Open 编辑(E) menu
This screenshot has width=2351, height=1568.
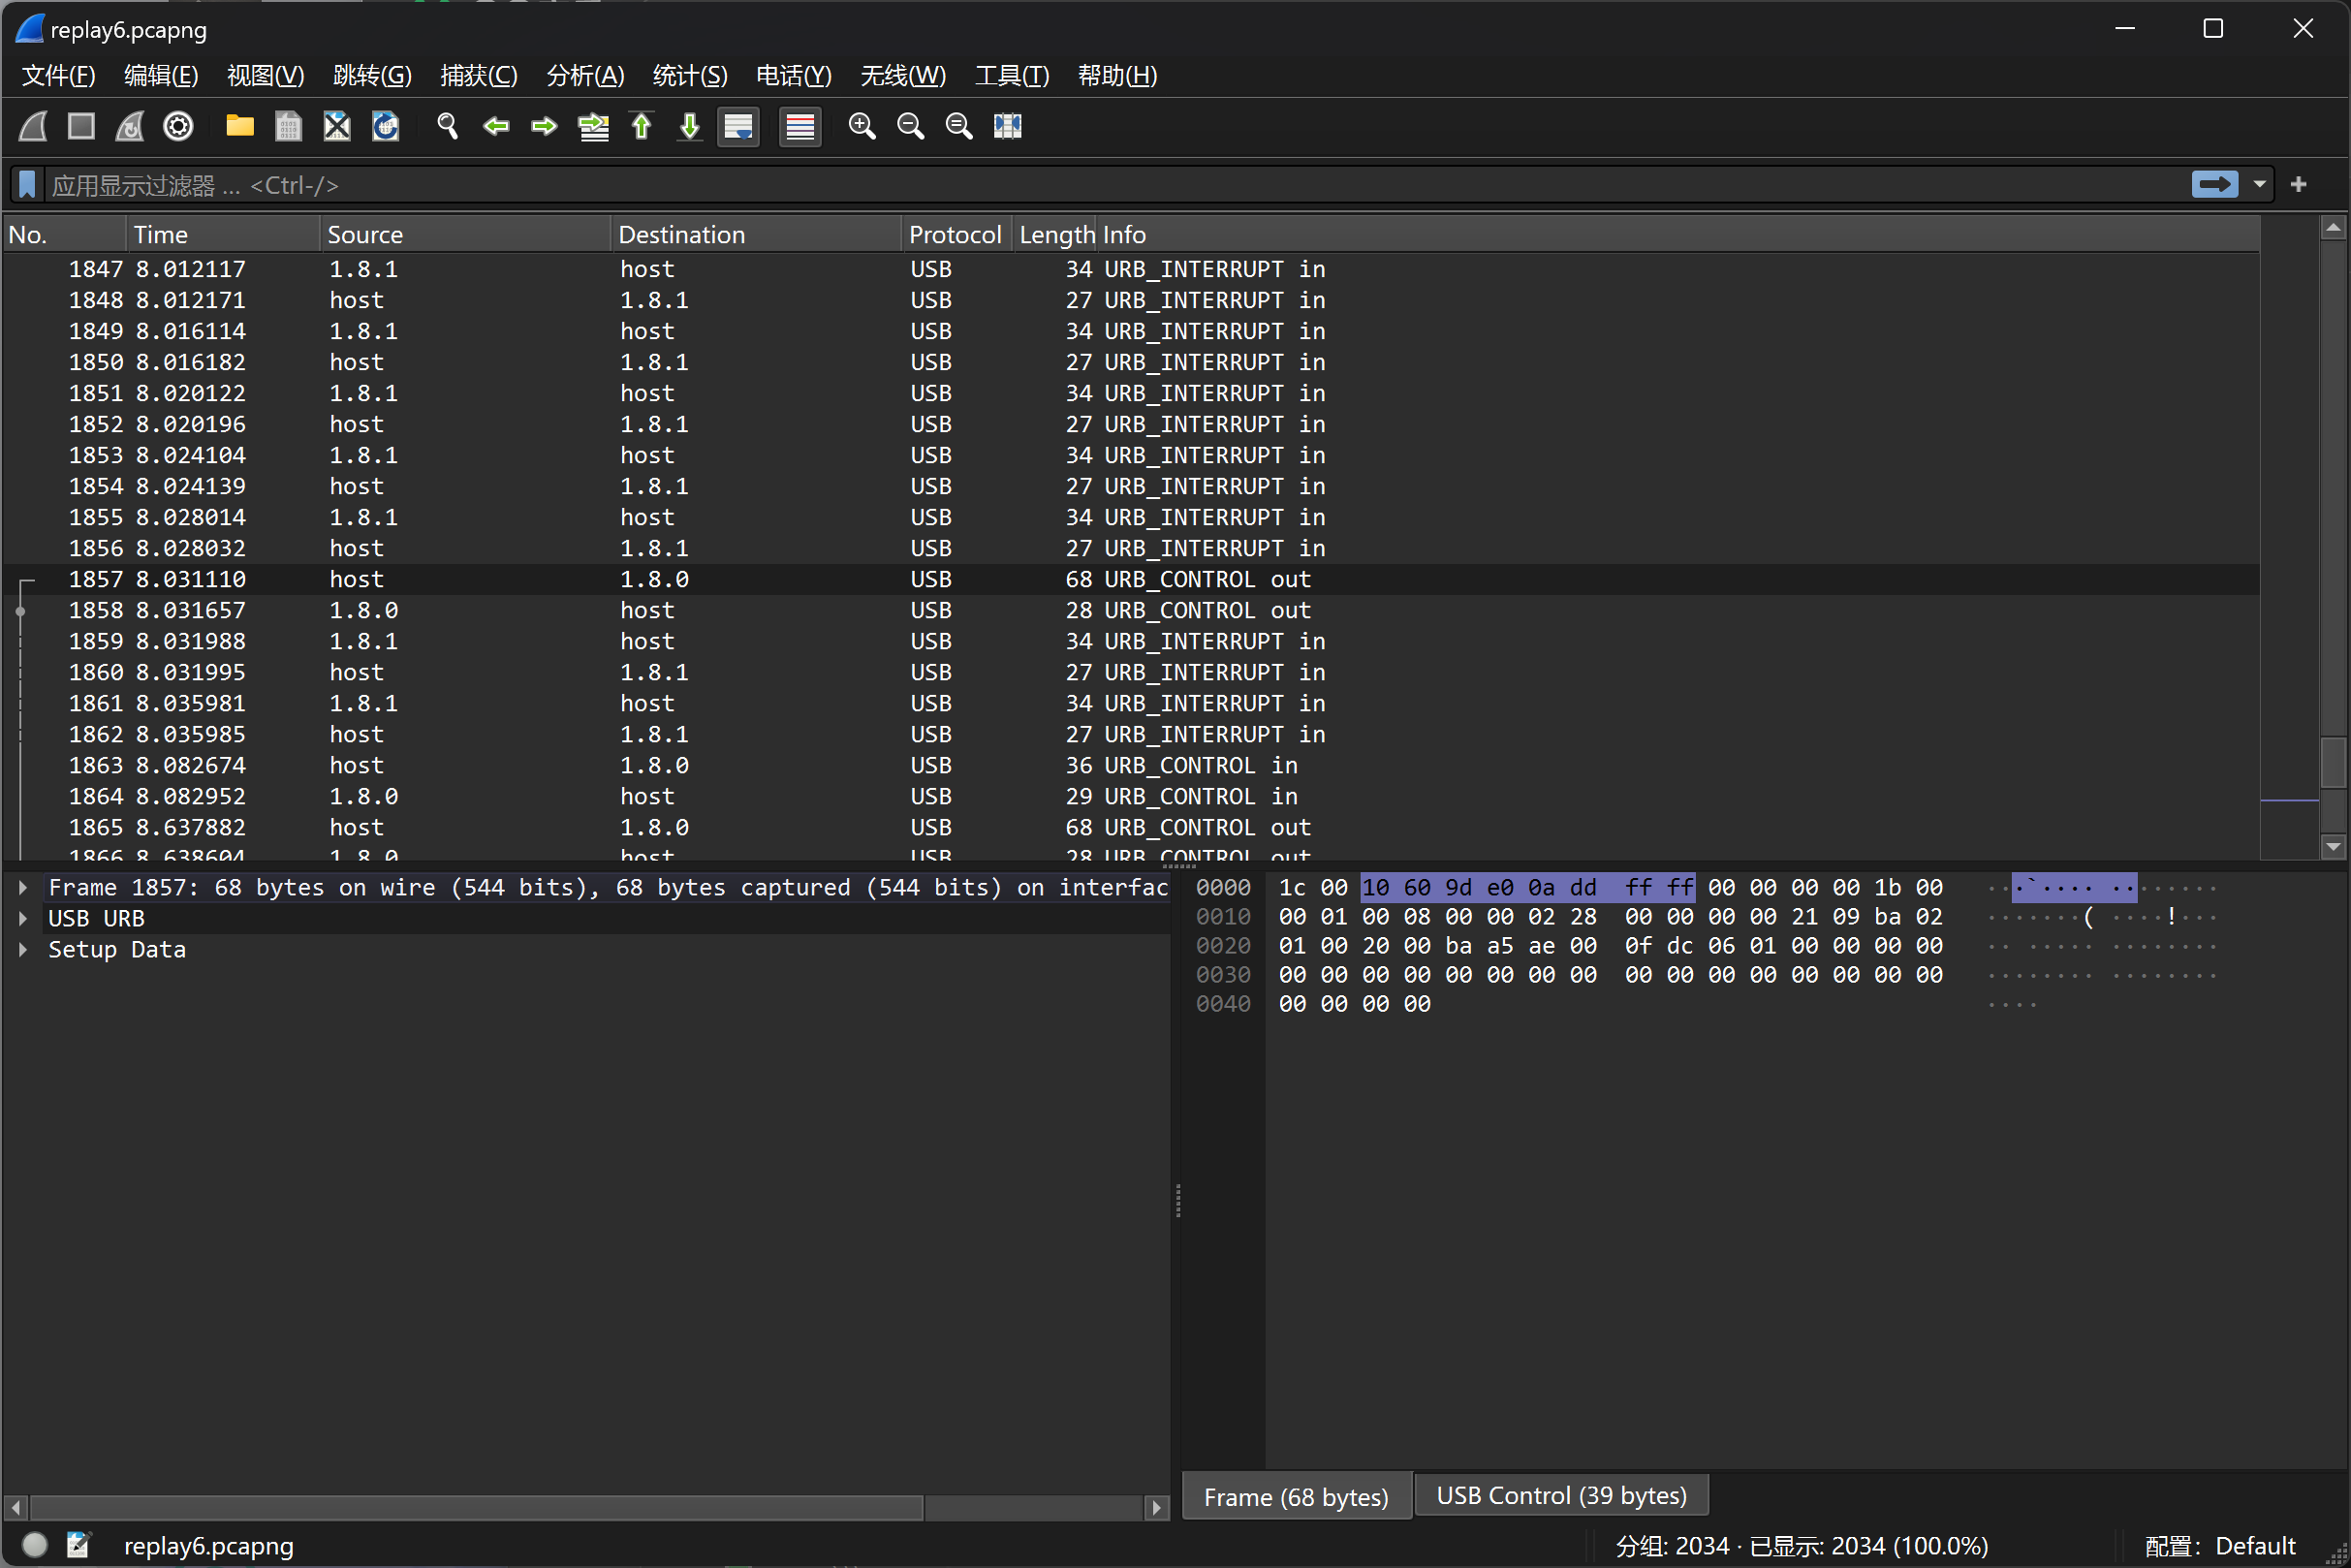click(x=161, y=76)
